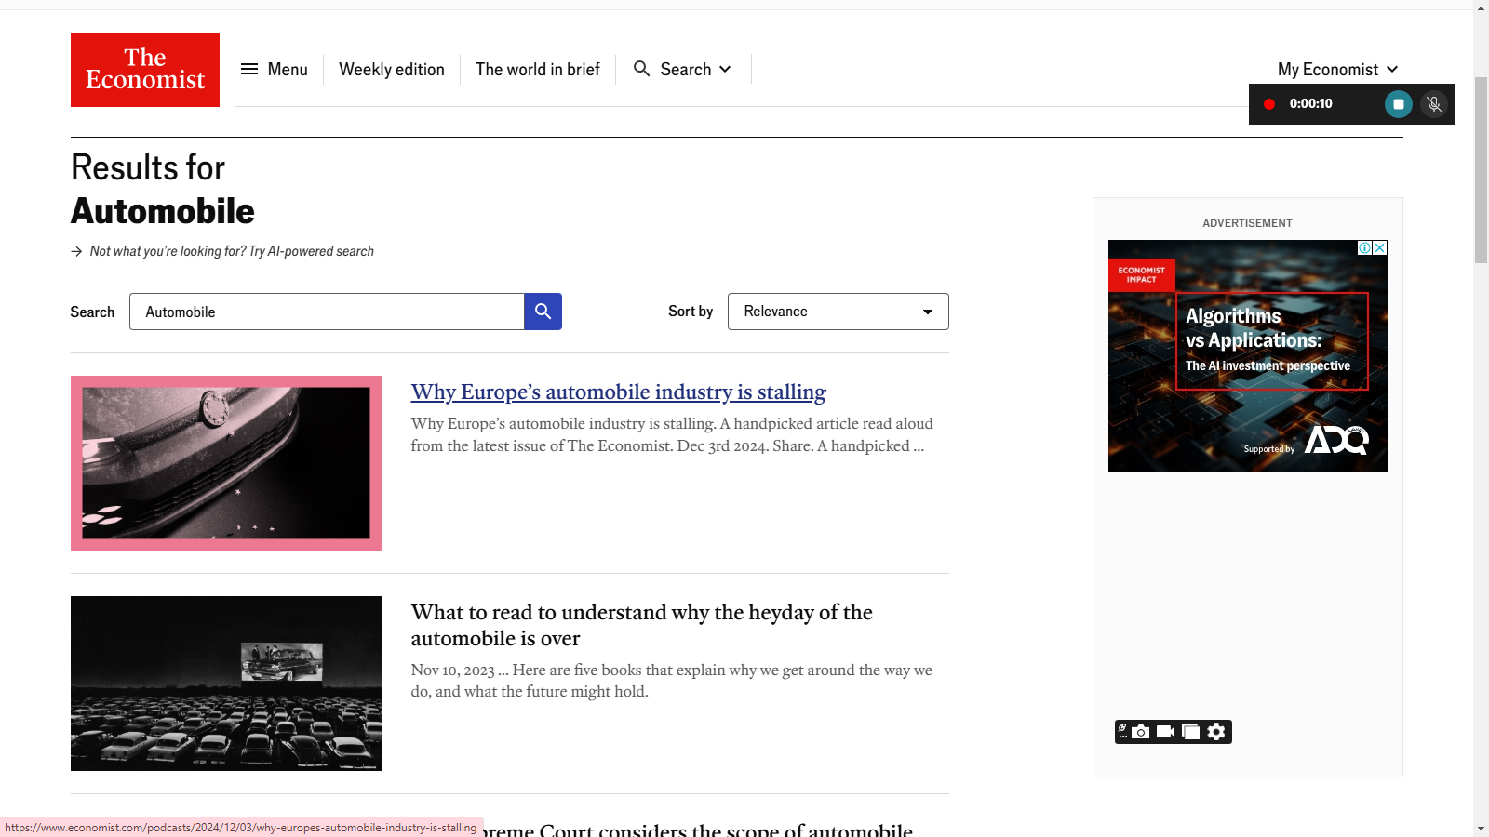
Task: Toggle the muted microphone in recording bar
Action: pyautogui.click(x=1434, y=104)
